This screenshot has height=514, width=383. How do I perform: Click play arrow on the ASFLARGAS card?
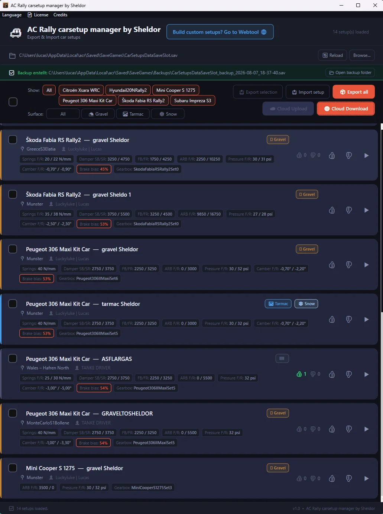point(366,374)
